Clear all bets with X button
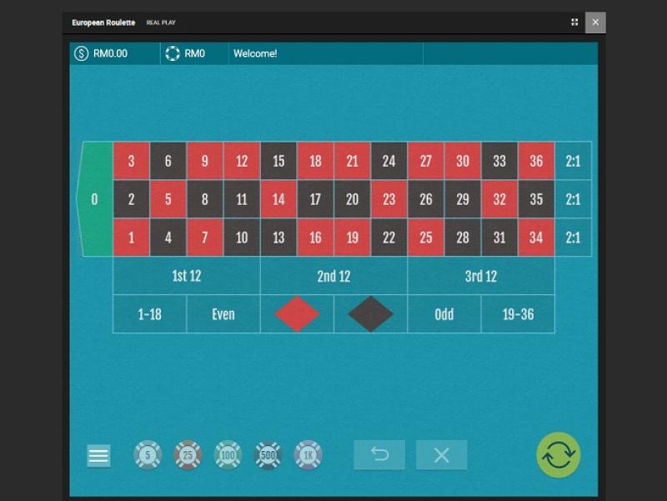This screenshot has height=501, width=667. [x=442, y=455]
